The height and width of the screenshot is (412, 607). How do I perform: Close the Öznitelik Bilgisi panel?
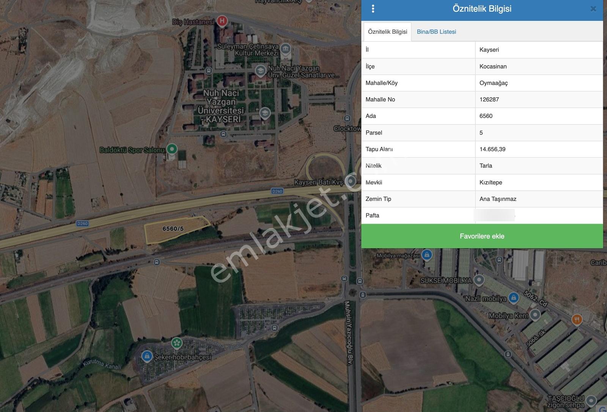593,9
